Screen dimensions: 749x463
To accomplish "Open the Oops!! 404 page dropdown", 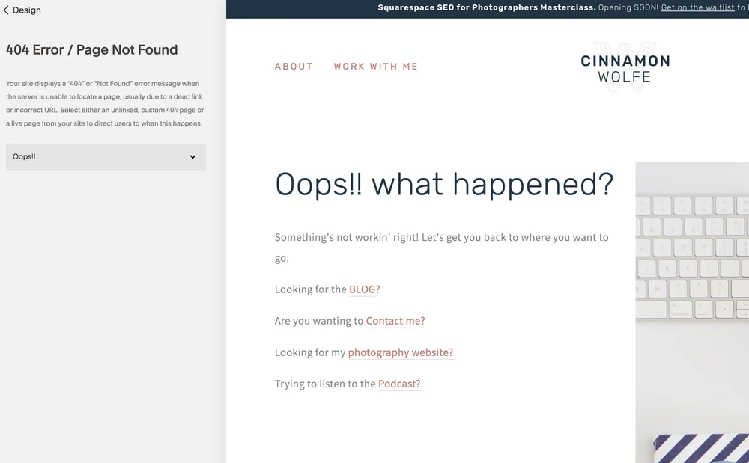I will tap(106, 156).
